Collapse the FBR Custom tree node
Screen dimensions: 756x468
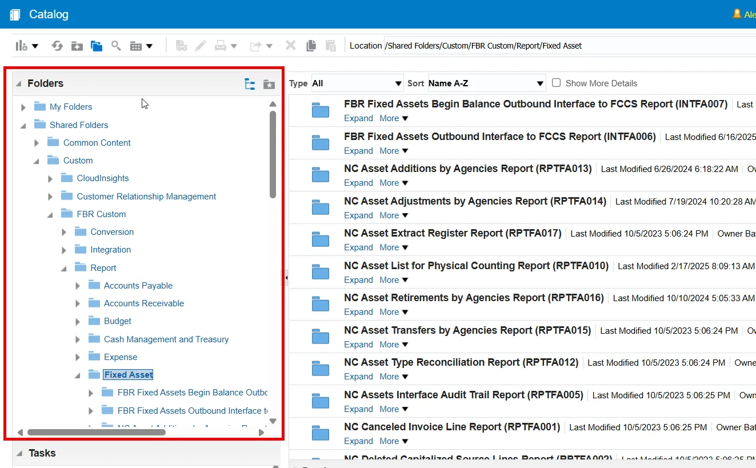50,215
